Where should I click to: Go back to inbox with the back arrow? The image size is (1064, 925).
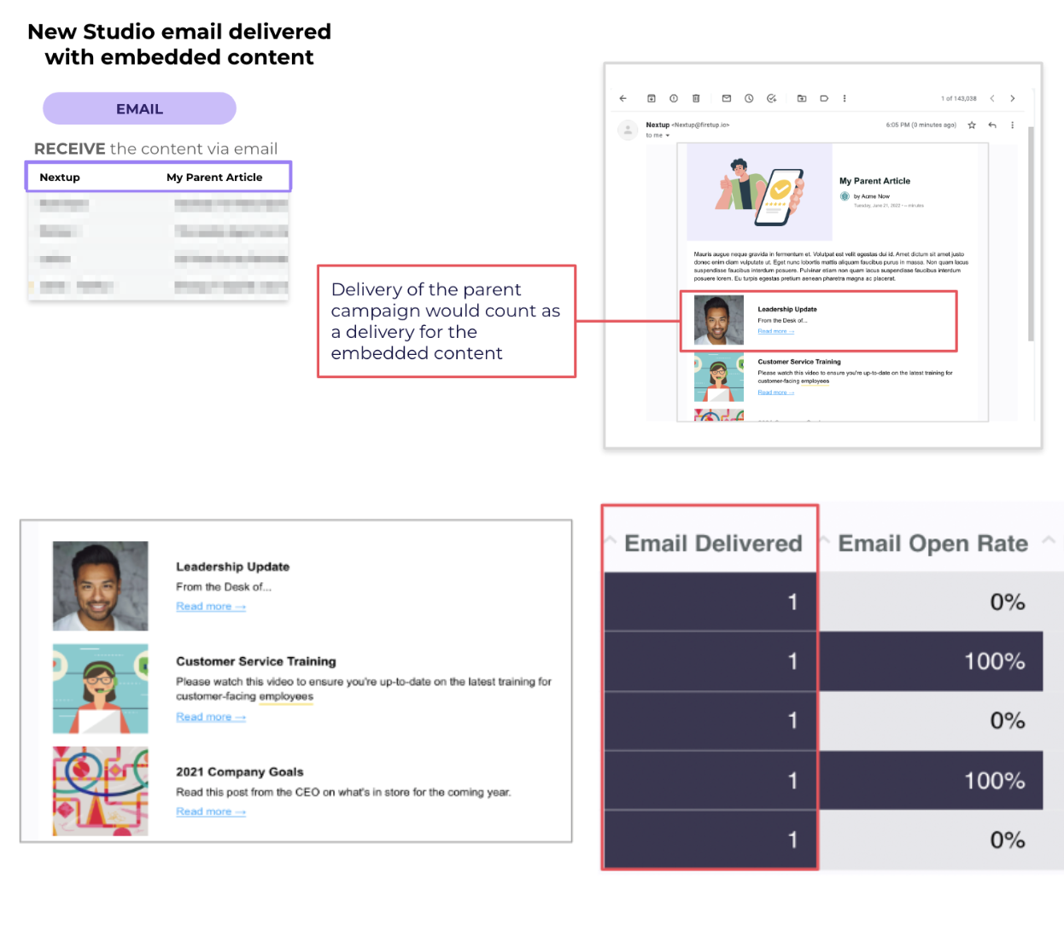623,97
